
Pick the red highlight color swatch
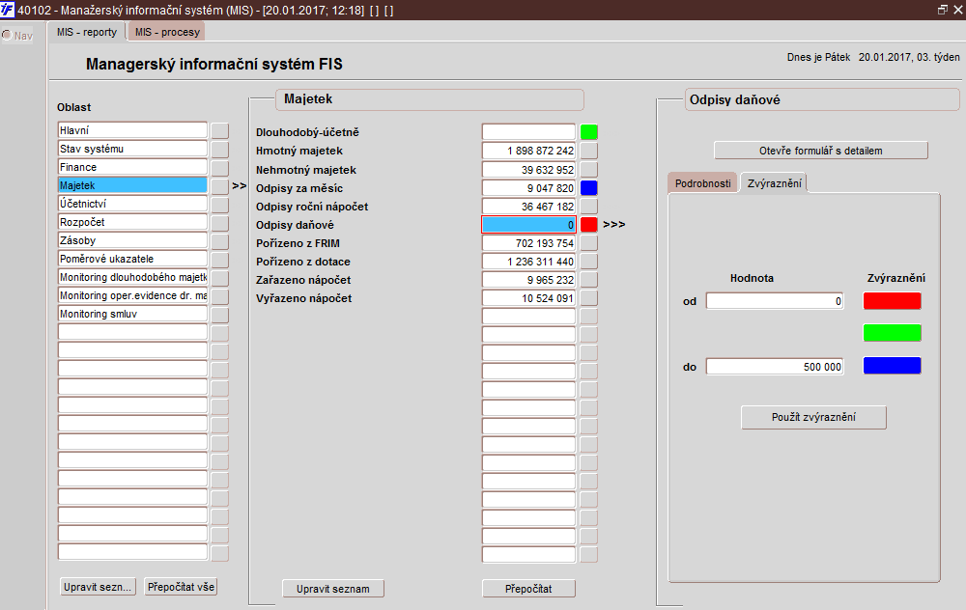[x=892, y=301]
